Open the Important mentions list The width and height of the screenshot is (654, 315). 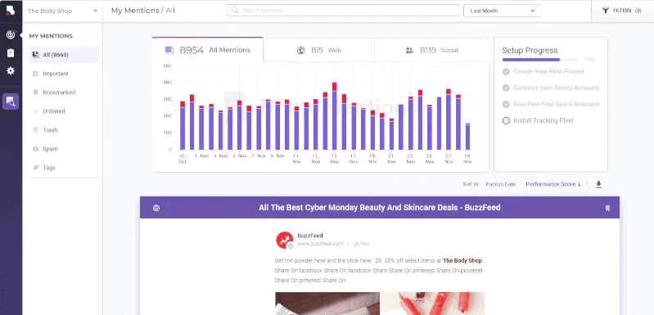coord(56,74)
